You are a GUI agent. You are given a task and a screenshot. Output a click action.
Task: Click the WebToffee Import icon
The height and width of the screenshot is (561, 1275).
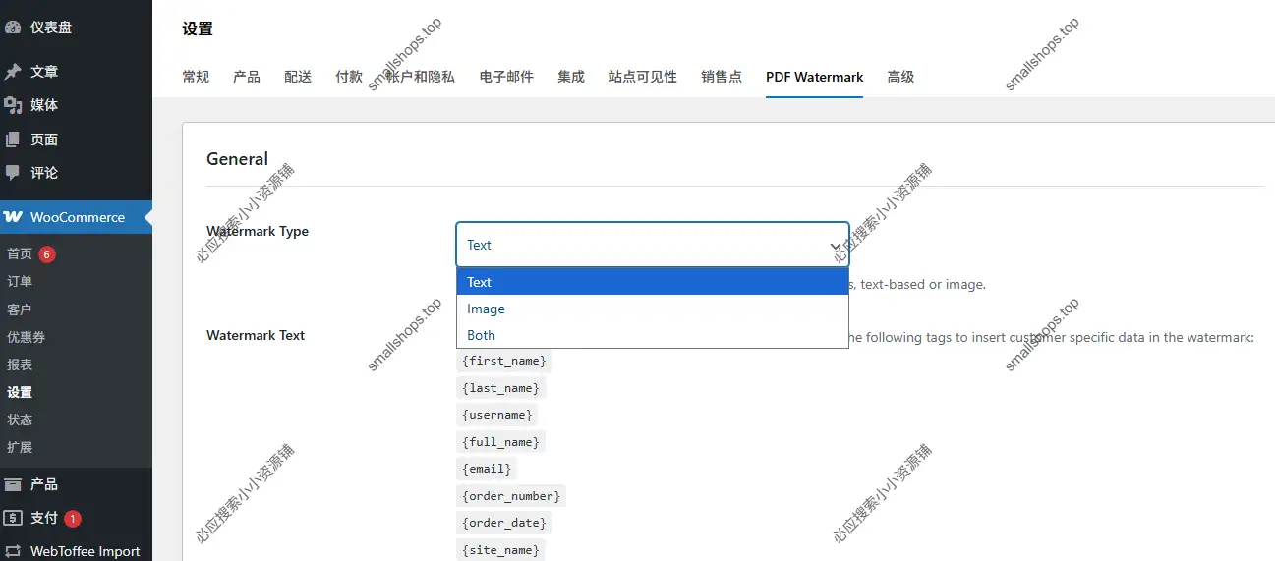(13, 551)
